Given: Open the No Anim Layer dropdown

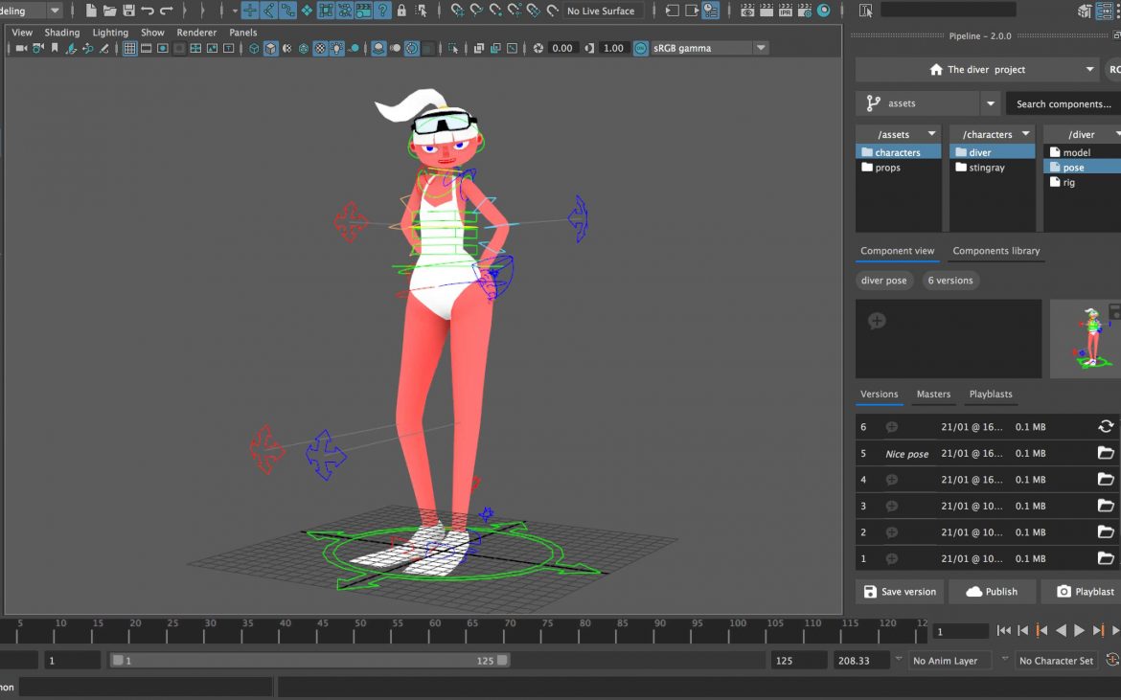Looking at the screenshot, I should [x=949, y=660].
